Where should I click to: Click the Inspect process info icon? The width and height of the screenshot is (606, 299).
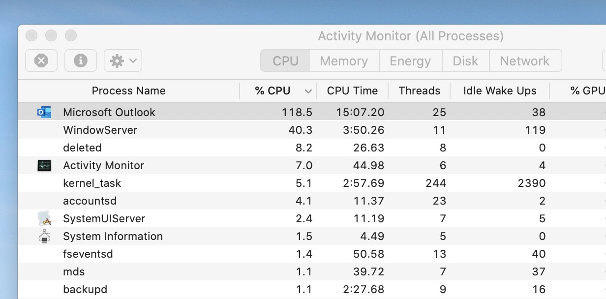[80, 61]
